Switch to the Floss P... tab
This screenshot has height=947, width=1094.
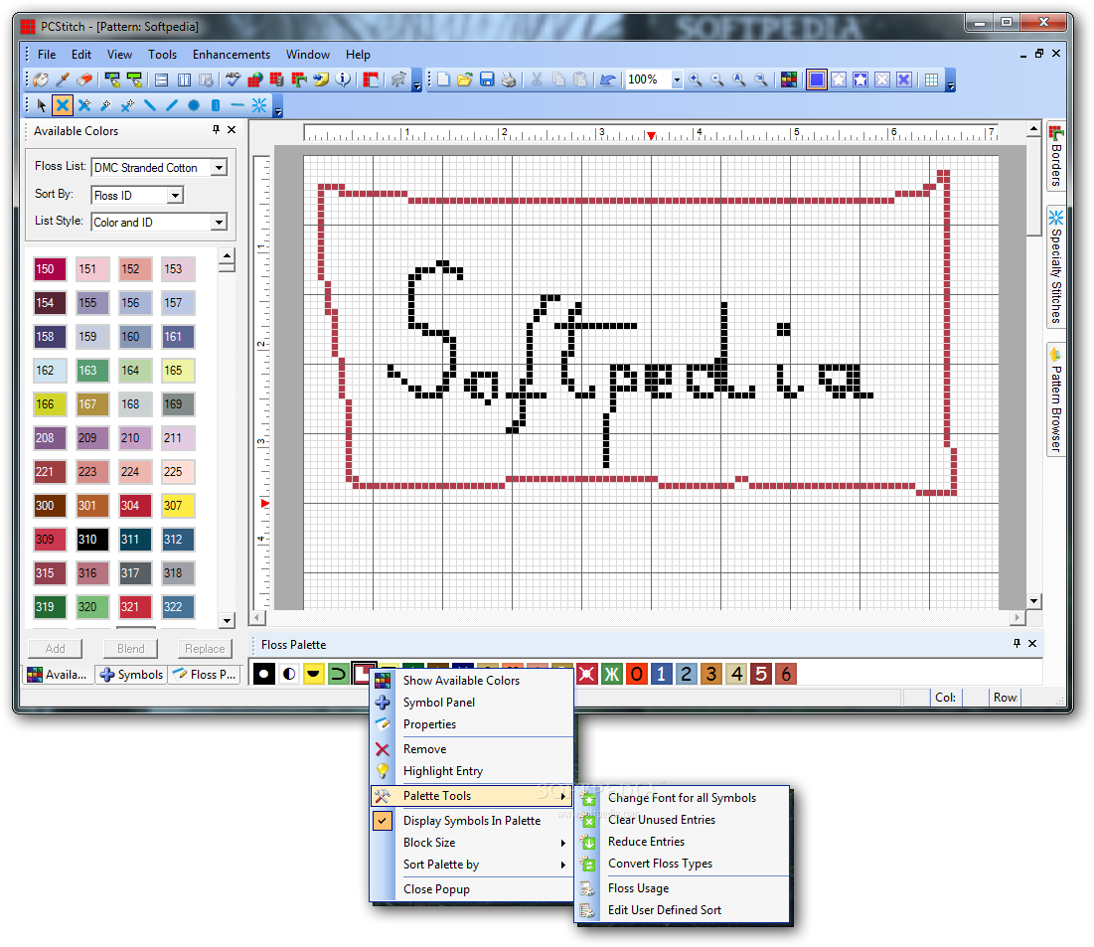click(x=205, y=675)
